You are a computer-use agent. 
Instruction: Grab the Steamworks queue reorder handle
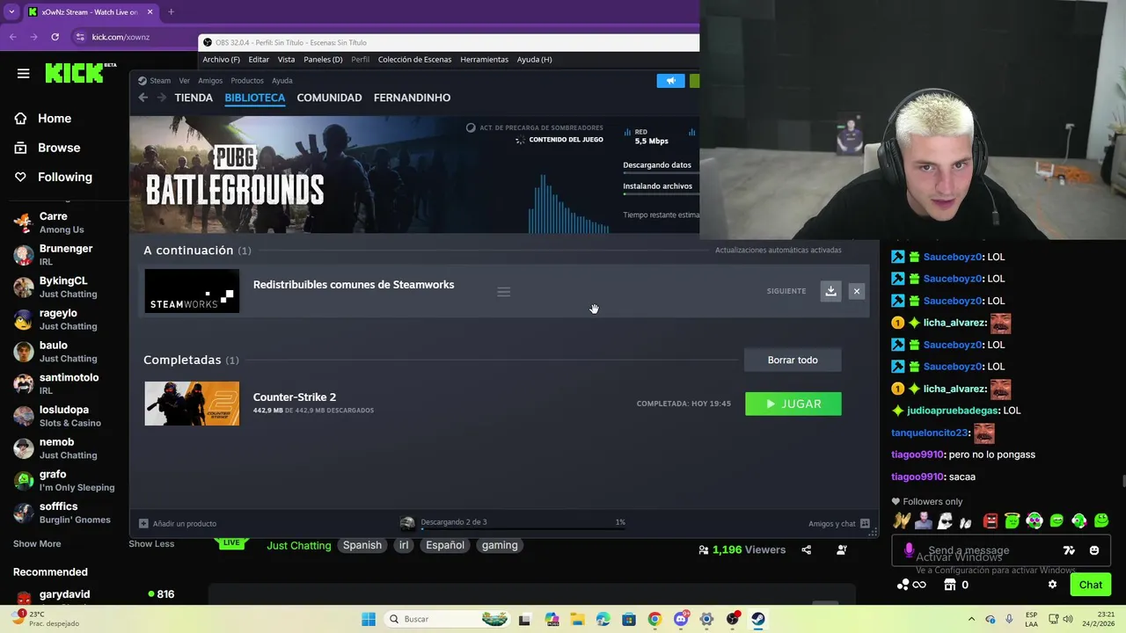504,292
